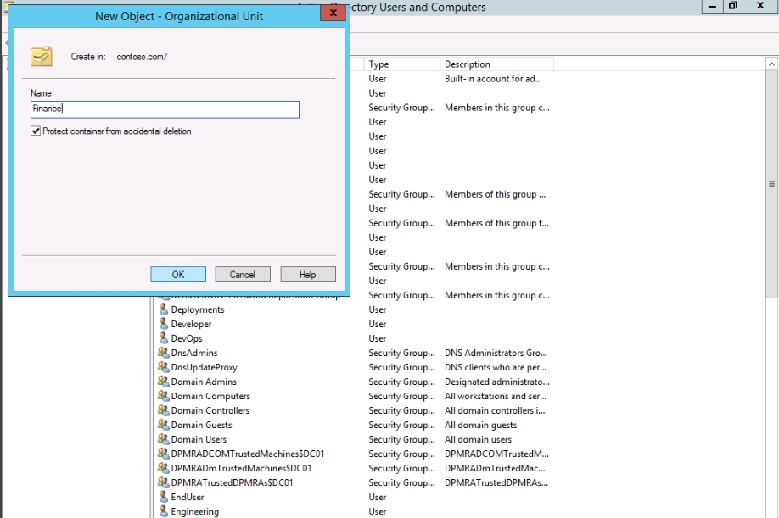
Task: Click the Name text field containing Finance
Action: pos(165,109)
